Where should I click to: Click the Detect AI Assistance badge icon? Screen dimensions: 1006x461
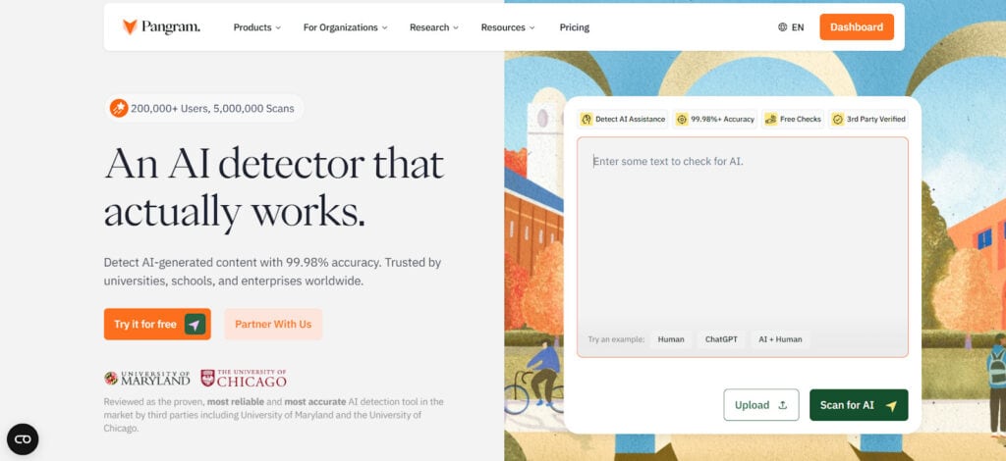(x=587, y=120)
